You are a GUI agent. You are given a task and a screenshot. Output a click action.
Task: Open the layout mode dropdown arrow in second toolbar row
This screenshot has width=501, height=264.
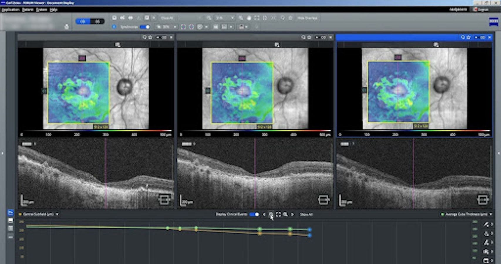click(246, 27)
